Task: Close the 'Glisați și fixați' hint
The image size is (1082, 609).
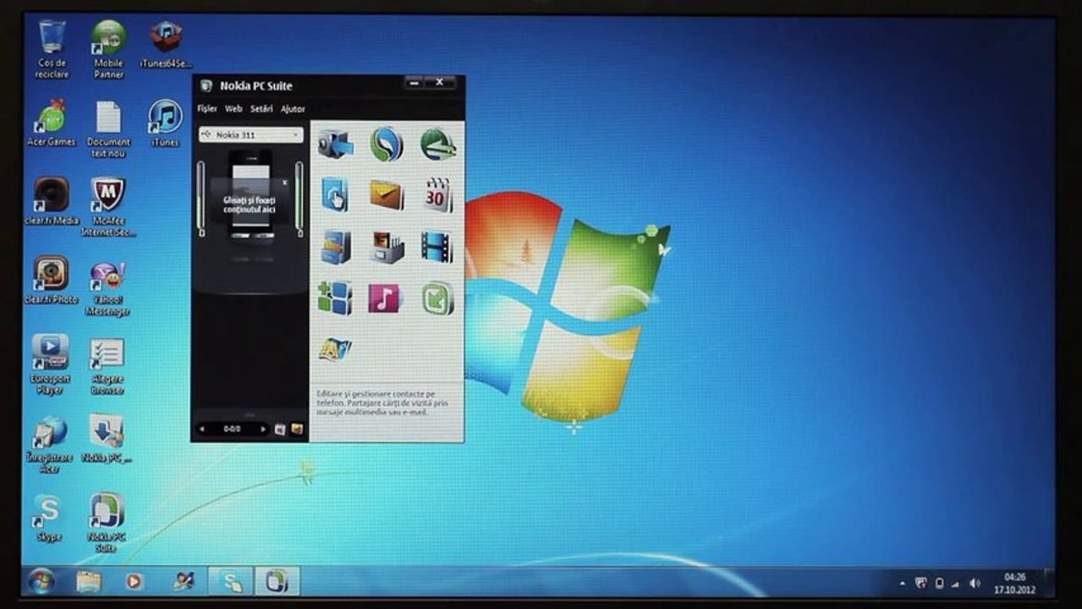Action: click(285, 182)
